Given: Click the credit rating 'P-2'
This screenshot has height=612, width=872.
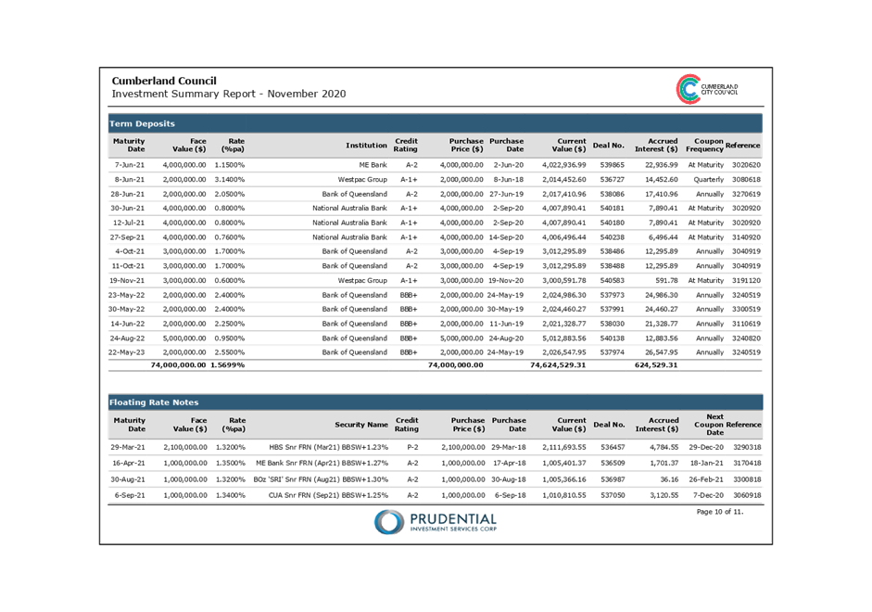Looking at the screenshot, I should coord(412,447).
